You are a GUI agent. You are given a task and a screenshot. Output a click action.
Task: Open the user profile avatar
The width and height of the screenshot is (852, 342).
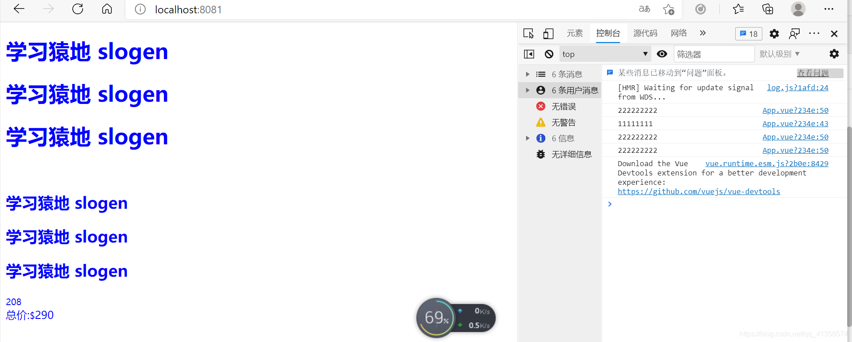[x=798, y=9]
